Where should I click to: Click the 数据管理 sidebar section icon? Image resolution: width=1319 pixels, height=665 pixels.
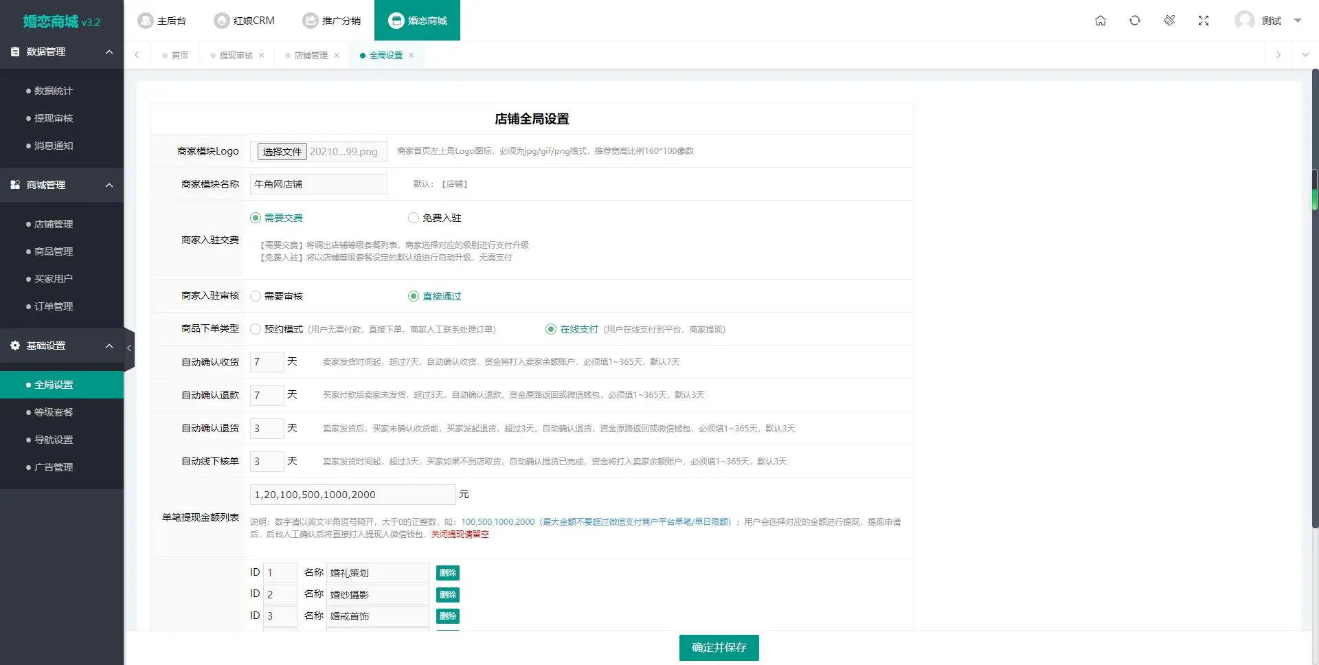tap(15, 51)
